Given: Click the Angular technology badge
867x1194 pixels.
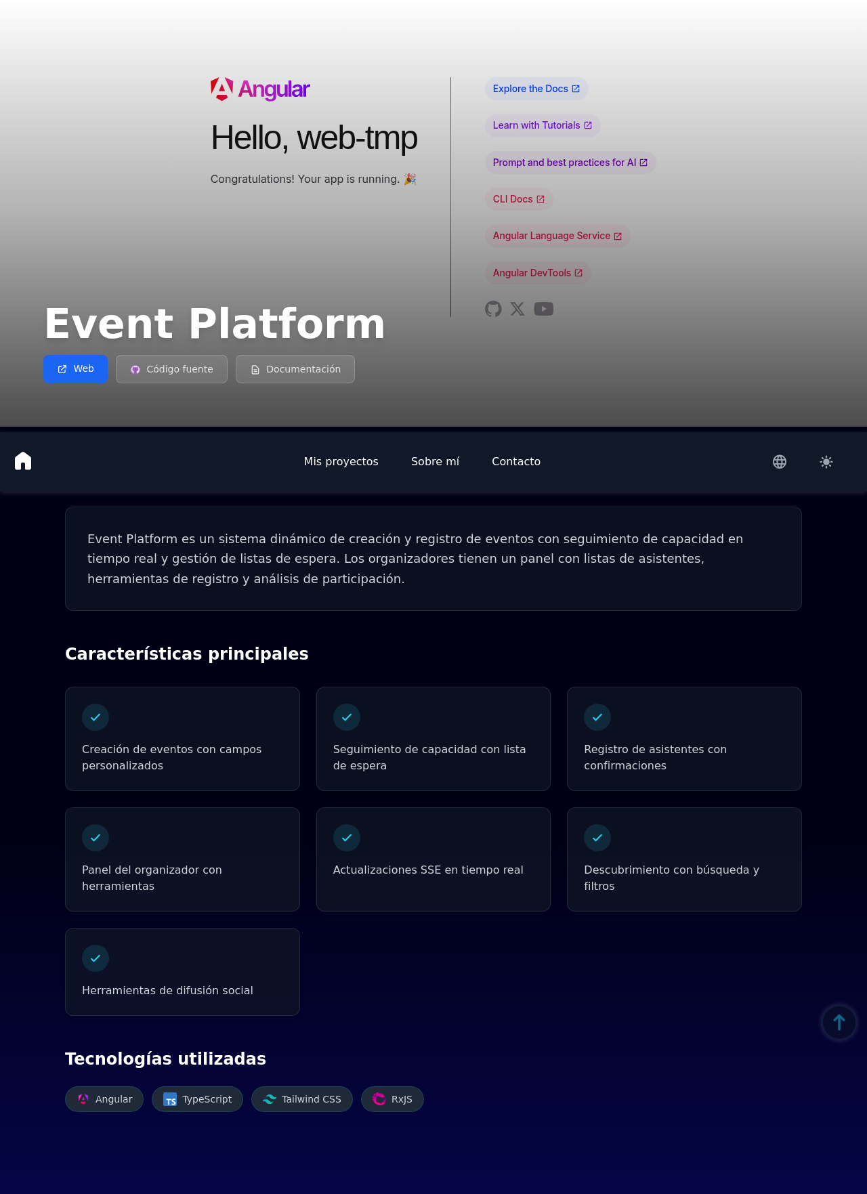Looking at the screenshot, I should pyautogui.click(x=104, y=1099).
